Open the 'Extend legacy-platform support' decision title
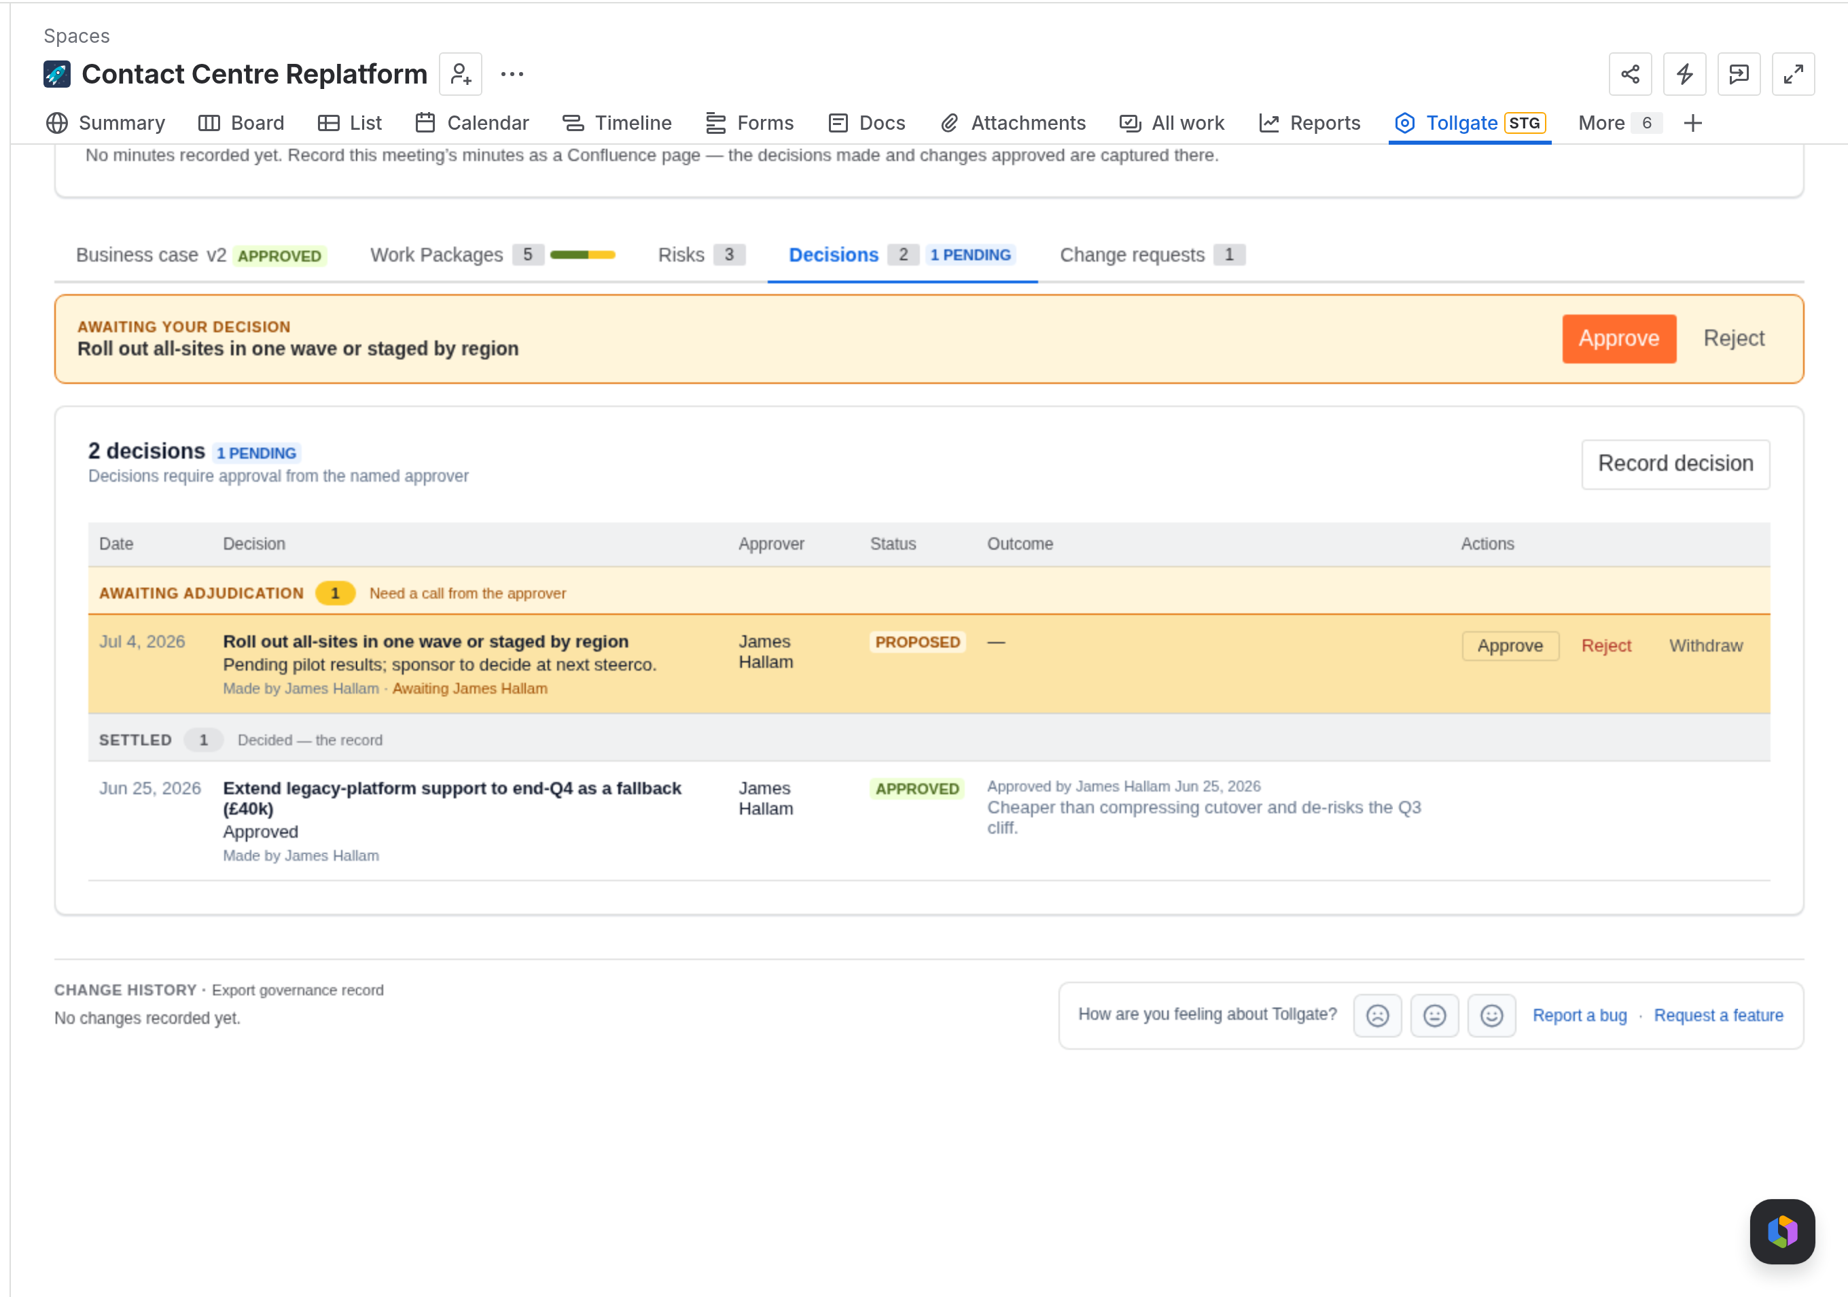The image size is (1848, 1297). pyautogui.click(x=452, y=798)
